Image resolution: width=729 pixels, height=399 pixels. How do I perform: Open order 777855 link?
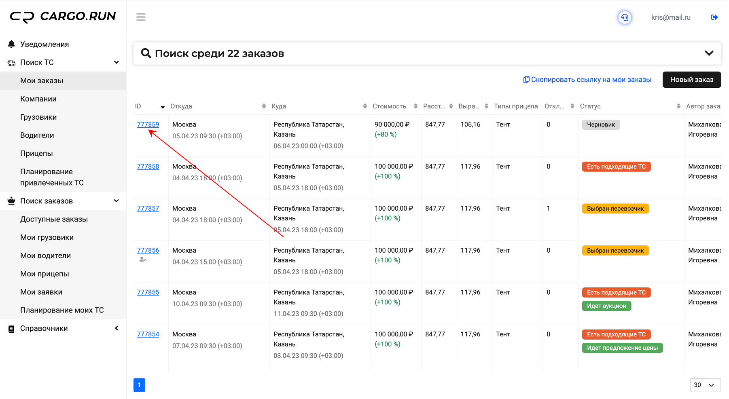pyautogui.click(x=148, y=292)
